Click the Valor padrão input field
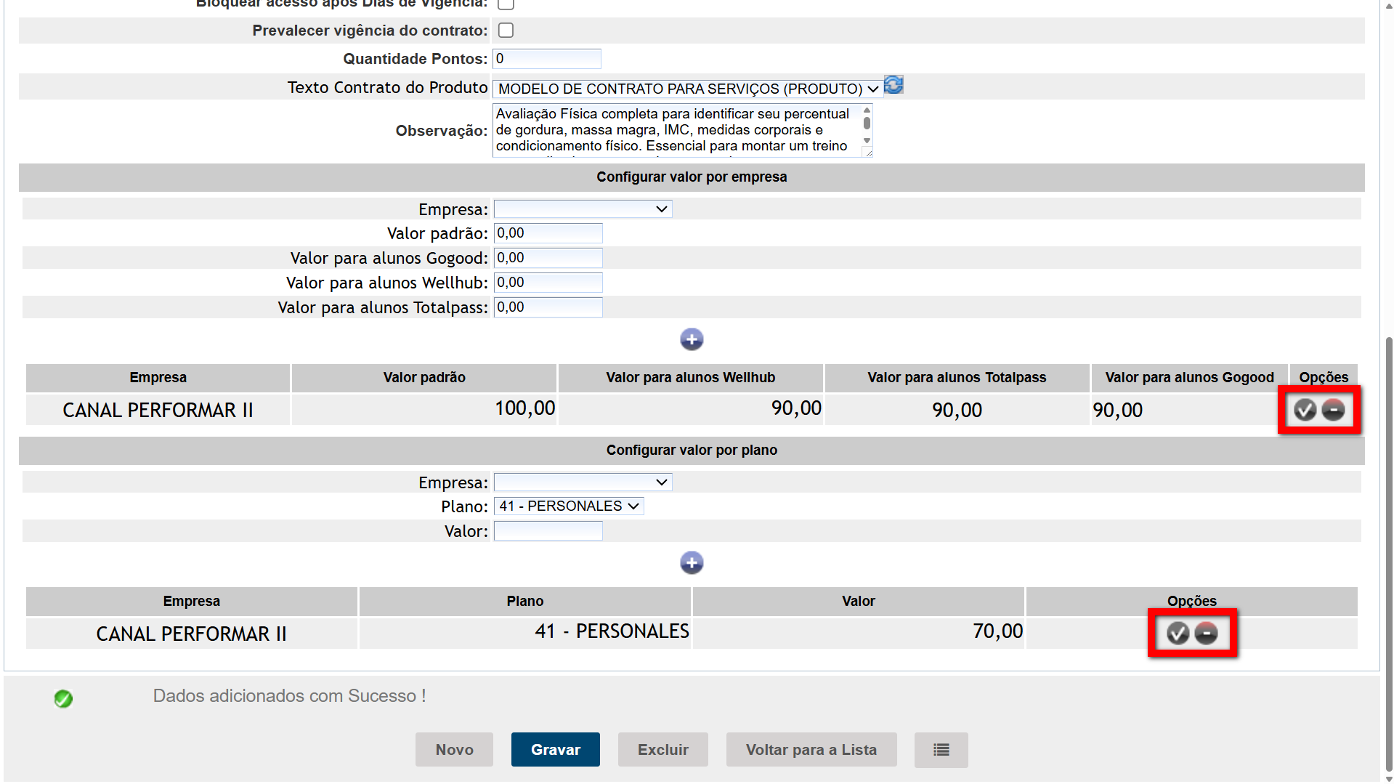The height and width of the screenshot is (784, 1394). click(548, 233)
